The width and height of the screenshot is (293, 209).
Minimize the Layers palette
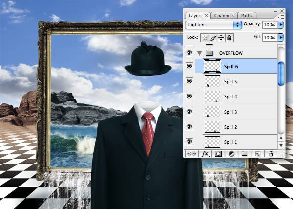(x=276, y=11)
